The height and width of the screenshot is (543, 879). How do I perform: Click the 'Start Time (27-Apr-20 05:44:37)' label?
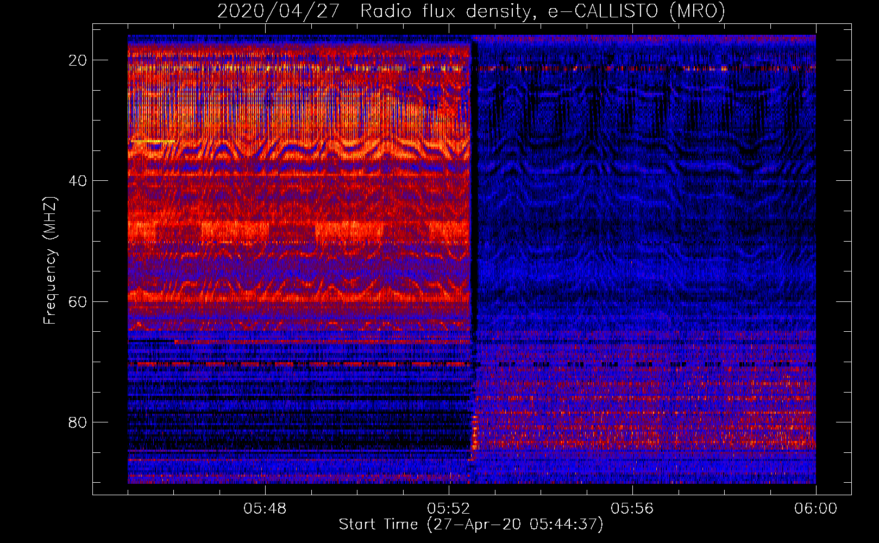coord(471,525)
